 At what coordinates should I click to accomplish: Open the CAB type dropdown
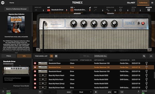click(x=73, y=7)
